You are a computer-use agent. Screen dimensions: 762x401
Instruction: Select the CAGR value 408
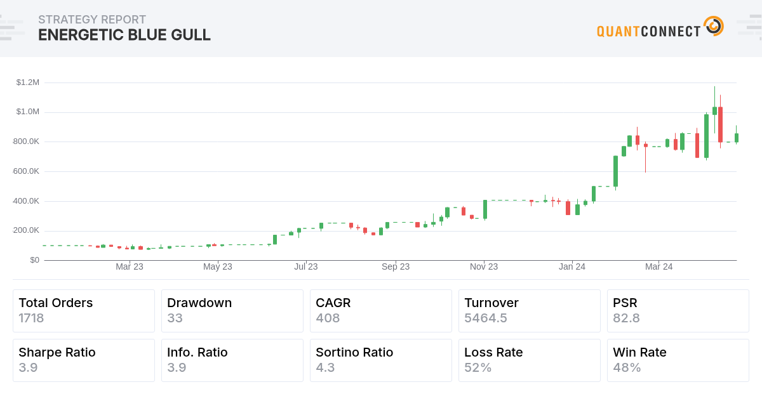point(328,318)
